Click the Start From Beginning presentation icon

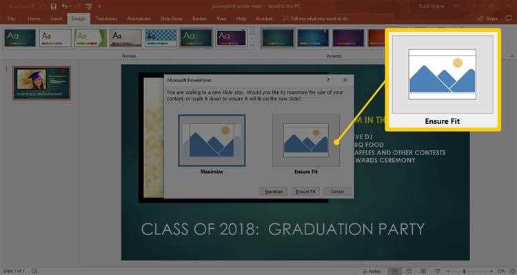(89, 7)
